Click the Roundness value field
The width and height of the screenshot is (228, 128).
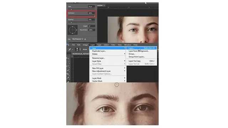[92, 30]
